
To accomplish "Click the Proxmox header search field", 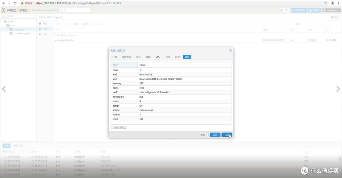I will tap(75, 10).
